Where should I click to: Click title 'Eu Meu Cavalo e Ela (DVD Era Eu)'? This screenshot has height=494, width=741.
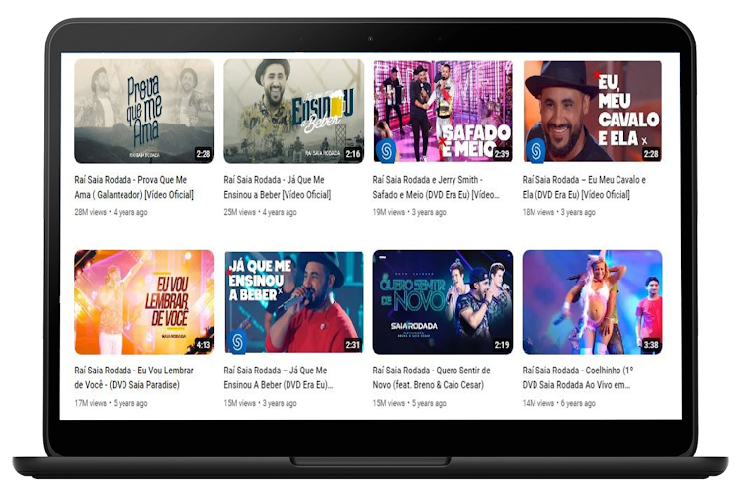click(x=584, y=187)
